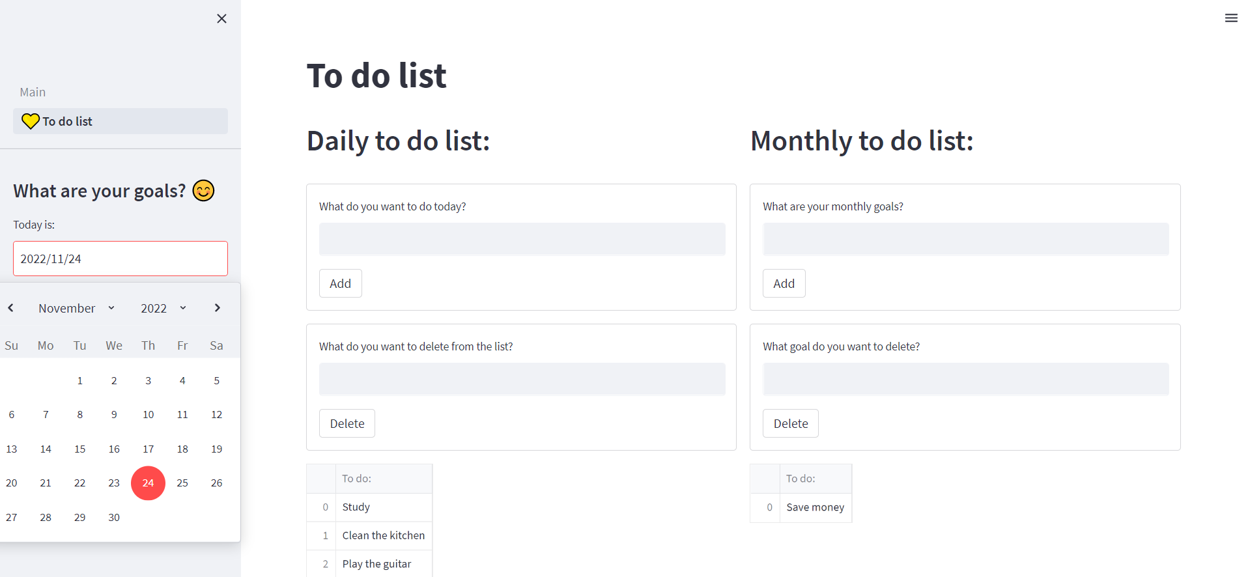Open the To do list page in sidebar
Screen dimensions: 1248x577
click(x=121, y=121)
